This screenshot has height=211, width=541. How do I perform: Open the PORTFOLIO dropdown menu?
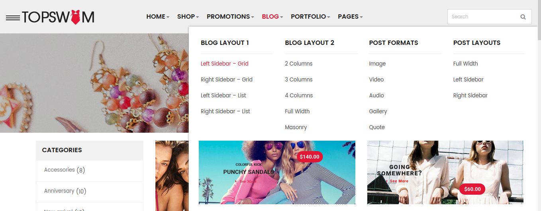click(x=311, y=17)
